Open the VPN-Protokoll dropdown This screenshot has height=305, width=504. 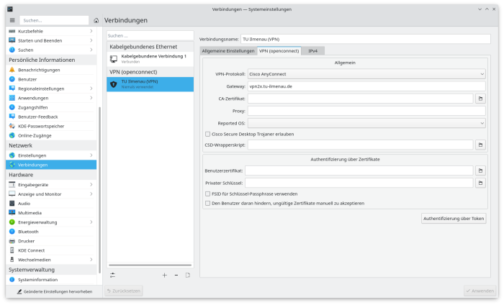366,74
